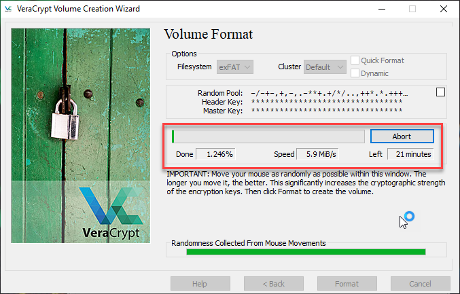Close the VeraCrypt Volume Creation Wizard
The width and height of the screenshot is (460, 294).
click(x=443, y=10)
